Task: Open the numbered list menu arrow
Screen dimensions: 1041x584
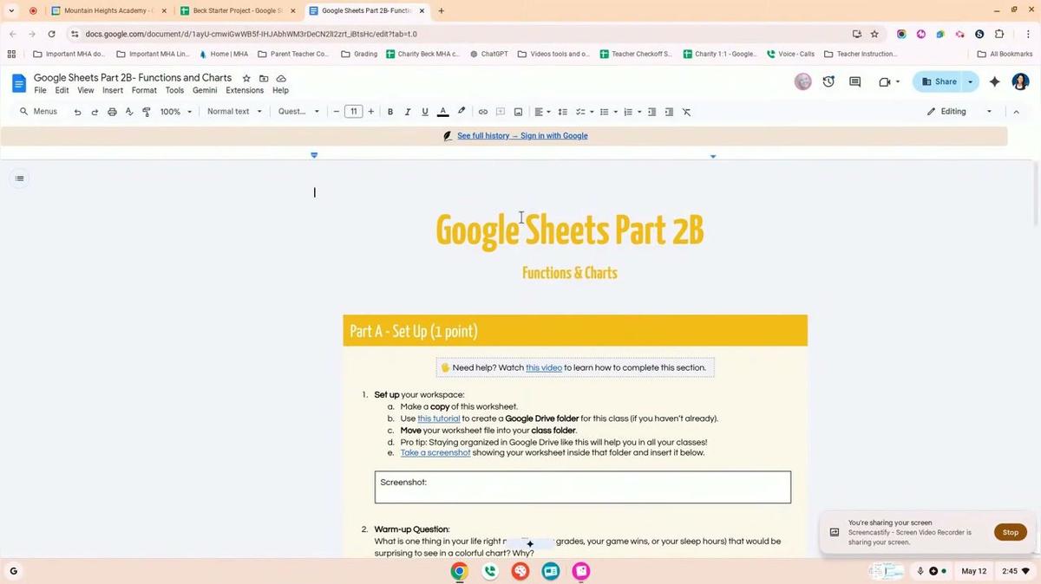Action: pos(640,112)
